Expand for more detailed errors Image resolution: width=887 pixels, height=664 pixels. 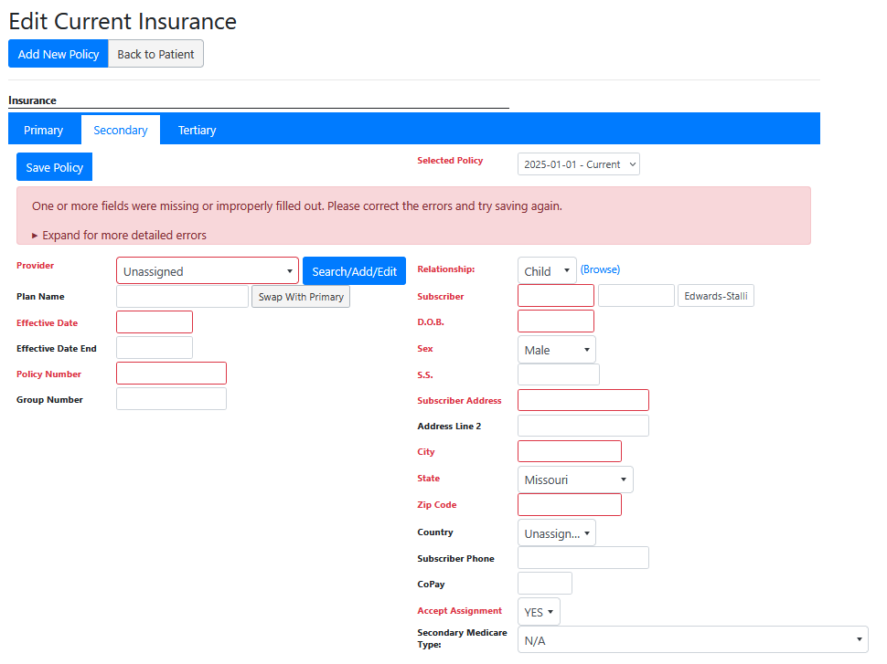click(119, 235)
